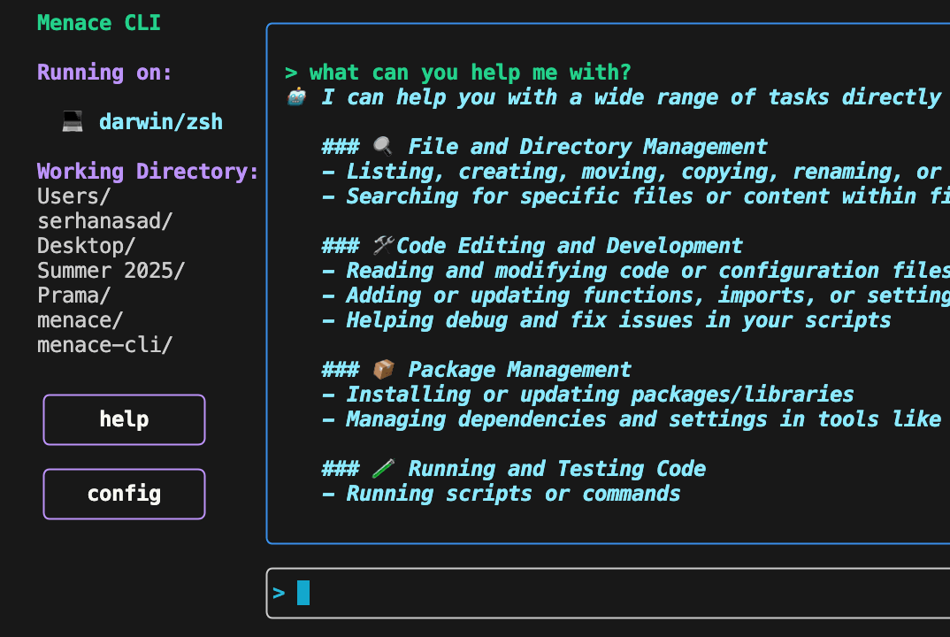The image size is (950, 637).
Task: Click the package box icon by Package Management
Action: 382,370
